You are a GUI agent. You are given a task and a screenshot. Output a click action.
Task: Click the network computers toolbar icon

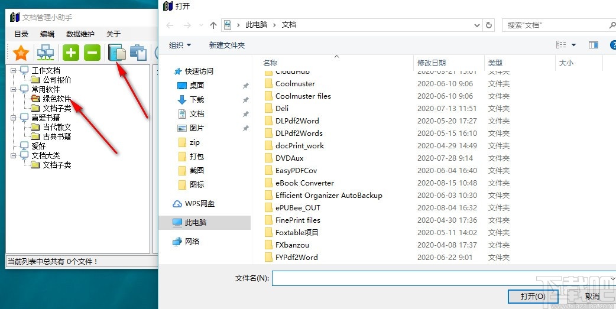tap(46, 53)
